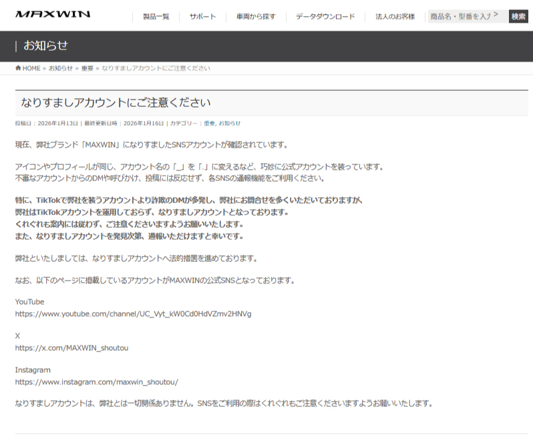Click the first paragraph mentioning 「MAXWIN」
The width and height of the screenshot is (533, 437).
point(152,145)
